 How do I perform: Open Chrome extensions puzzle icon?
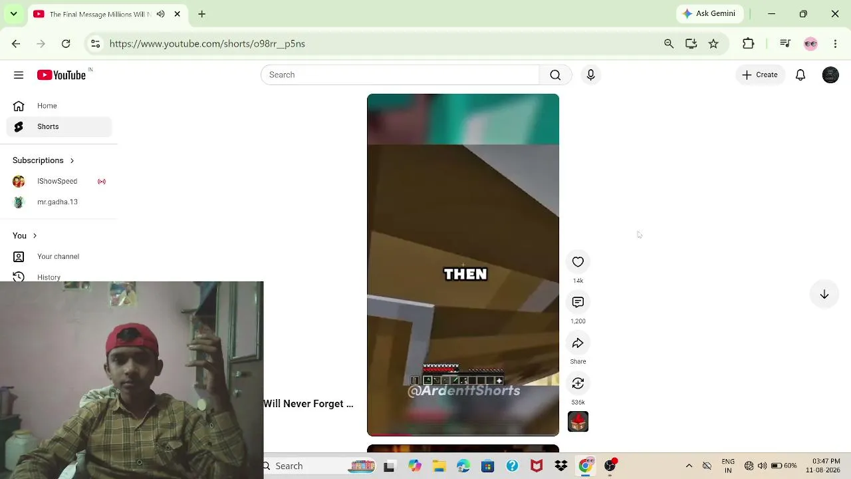(x=749, y=44)
